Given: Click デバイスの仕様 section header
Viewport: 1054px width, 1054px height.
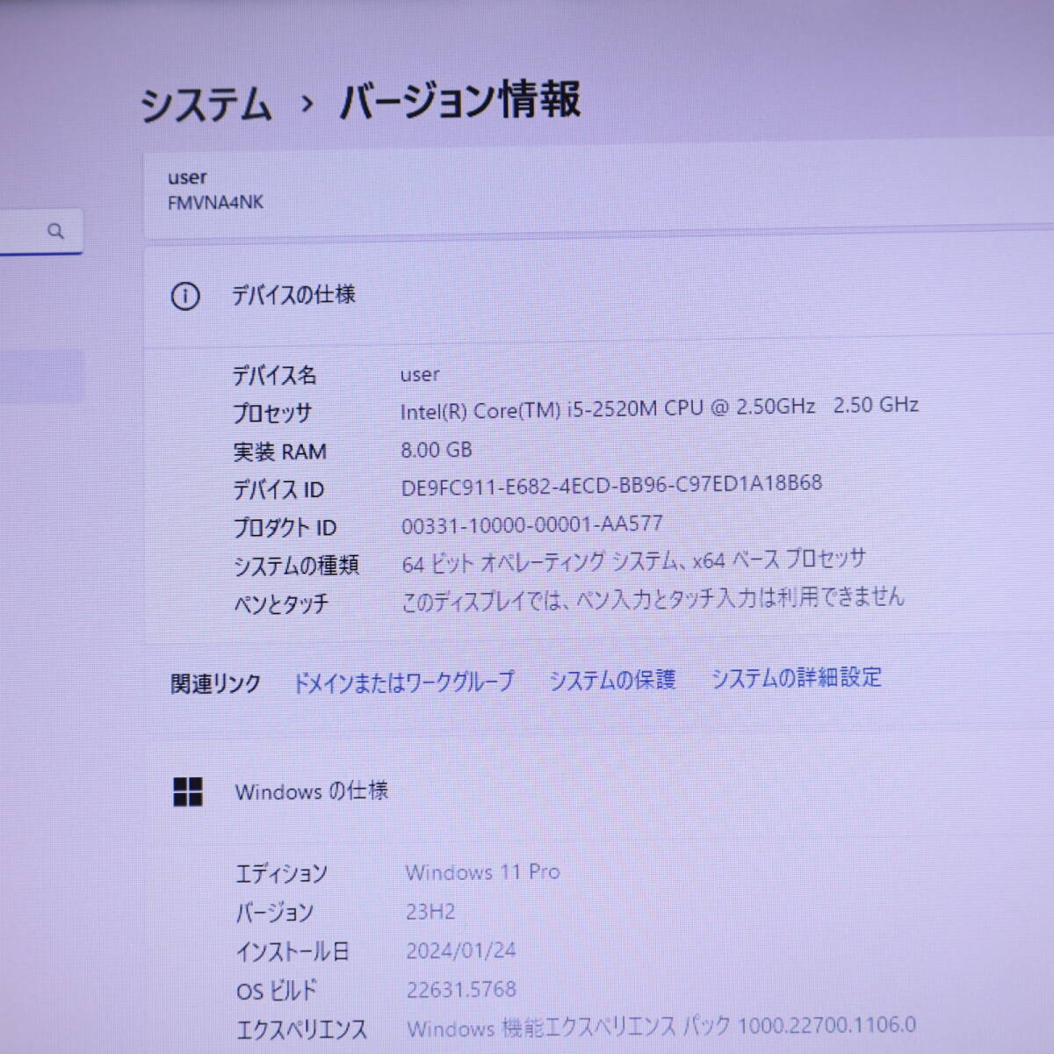Looking at the screenshot, I should pos(293,295).
